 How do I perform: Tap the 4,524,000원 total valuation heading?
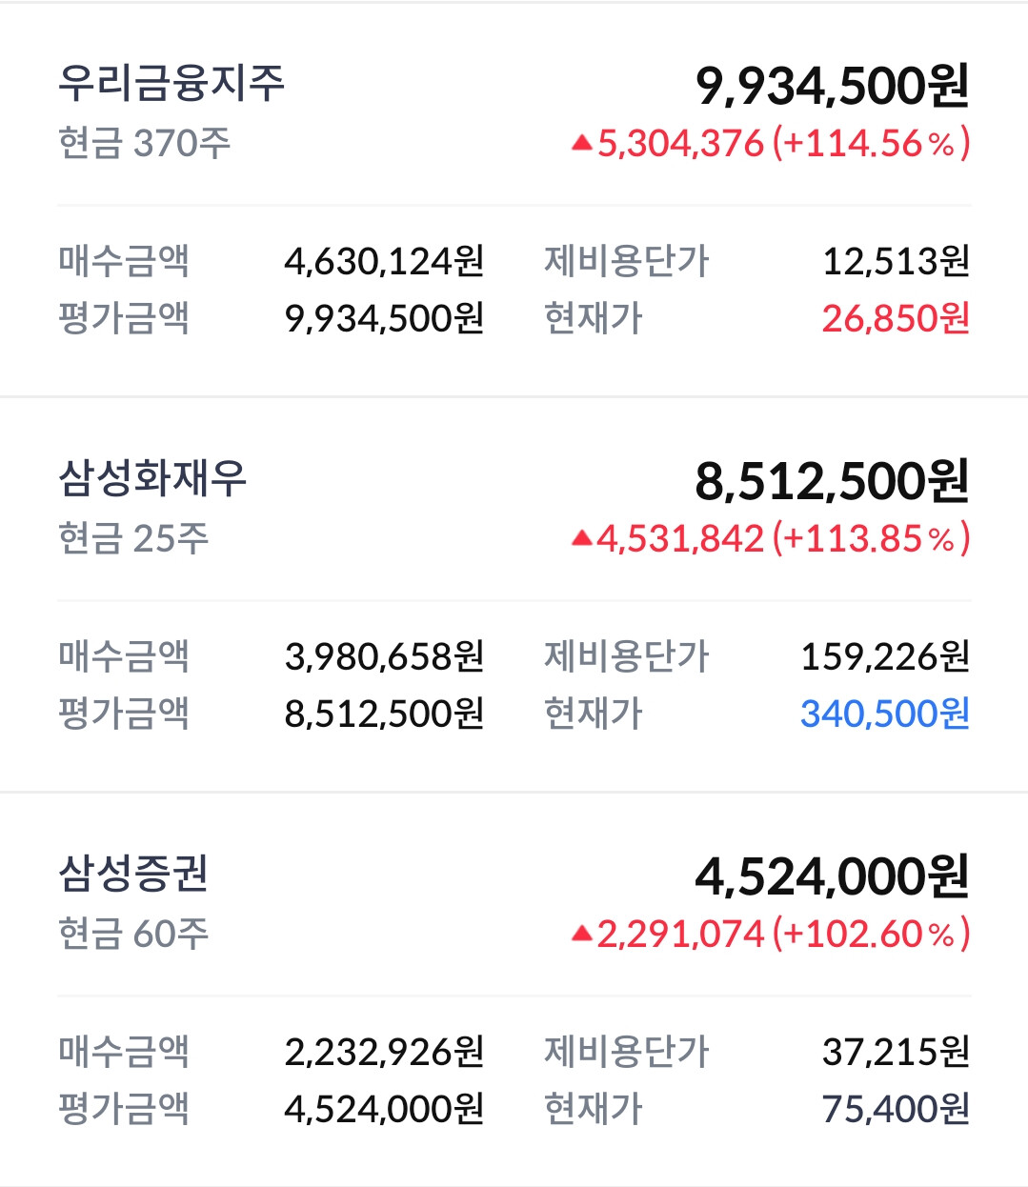point(832,877)
